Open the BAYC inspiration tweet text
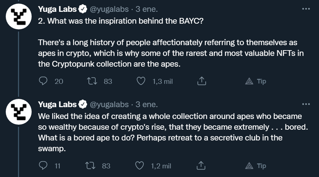Viewport: 319px width, 177px height. [171, 42]
